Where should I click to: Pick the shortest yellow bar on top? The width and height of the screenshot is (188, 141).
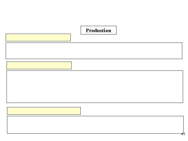click(x=38, y=37)
